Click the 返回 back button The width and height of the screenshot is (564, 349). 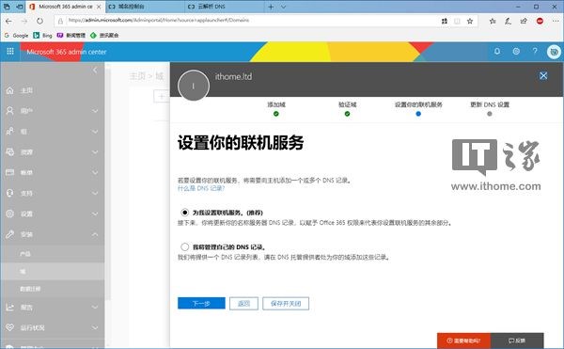click(x=243, y=303)
